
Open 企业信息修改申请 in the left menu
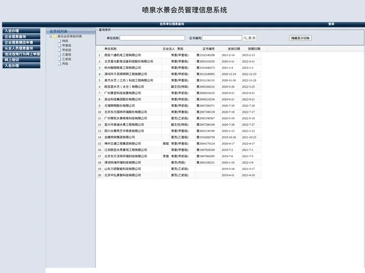click(21, 42)
